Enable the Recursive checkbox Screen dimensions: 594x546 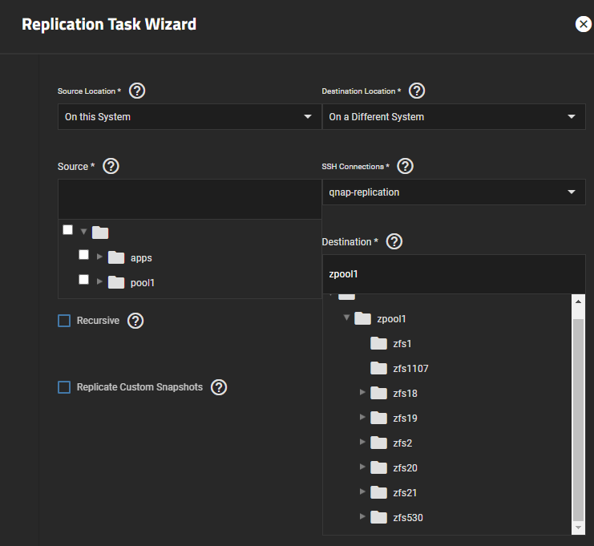(x=64, y=321)
